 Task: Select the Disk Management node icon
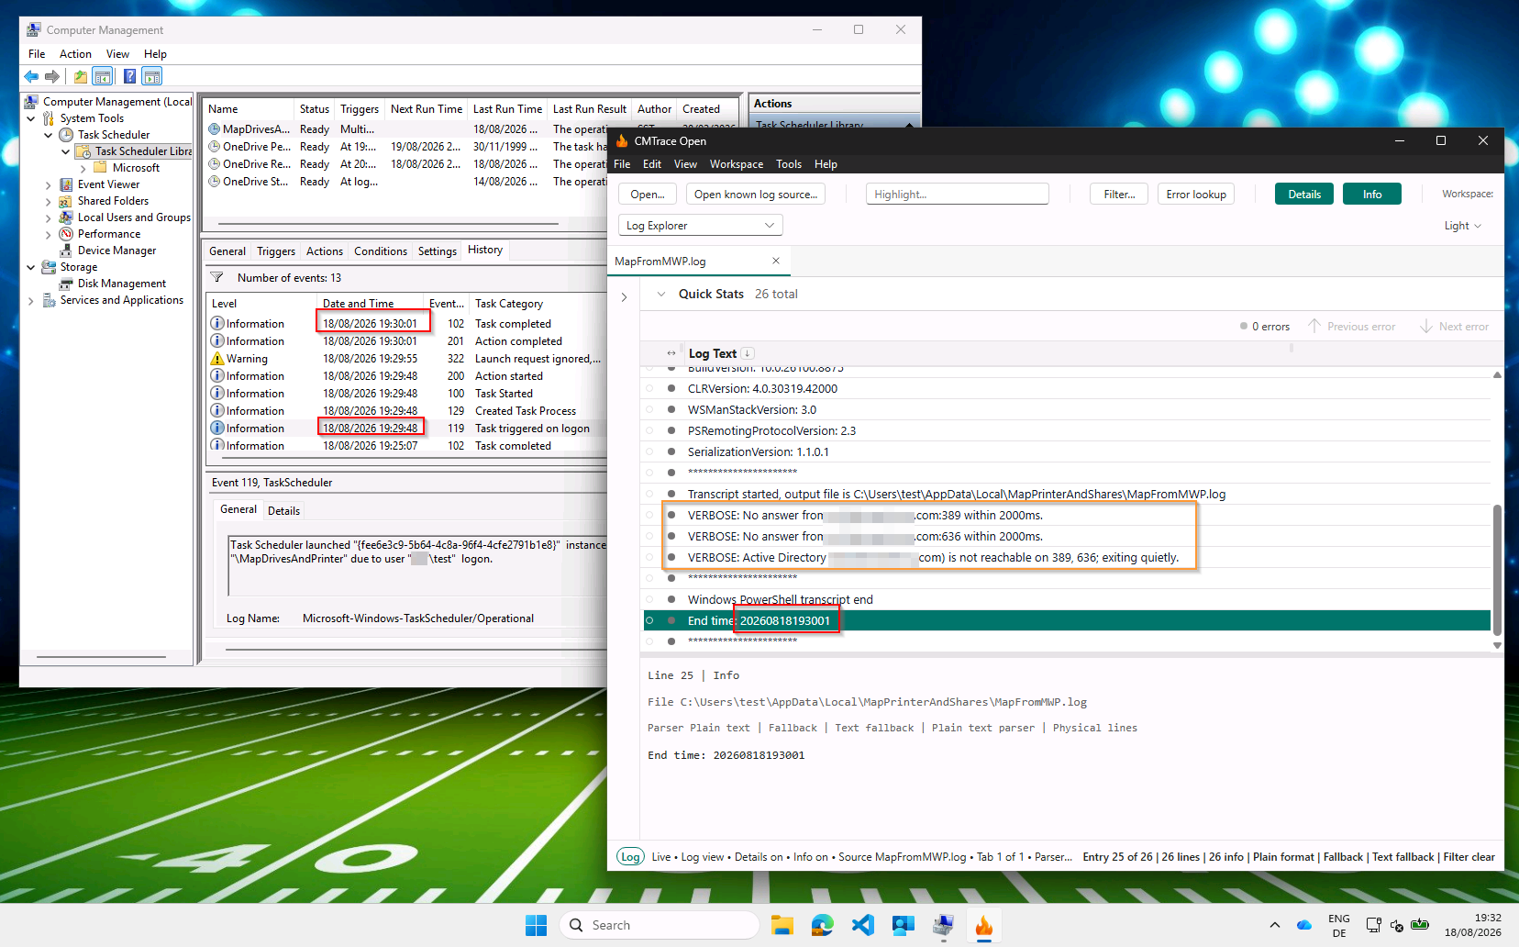pos(66,284)
